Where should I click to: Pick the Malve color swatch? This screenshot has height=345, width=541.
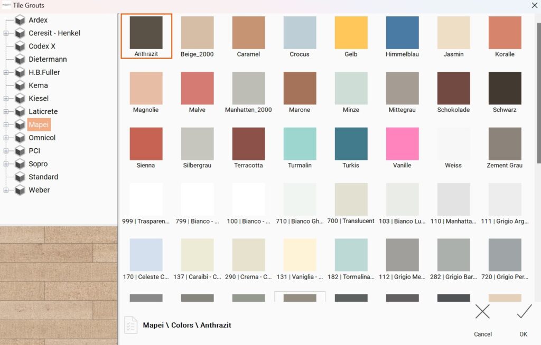coord(198,88)
